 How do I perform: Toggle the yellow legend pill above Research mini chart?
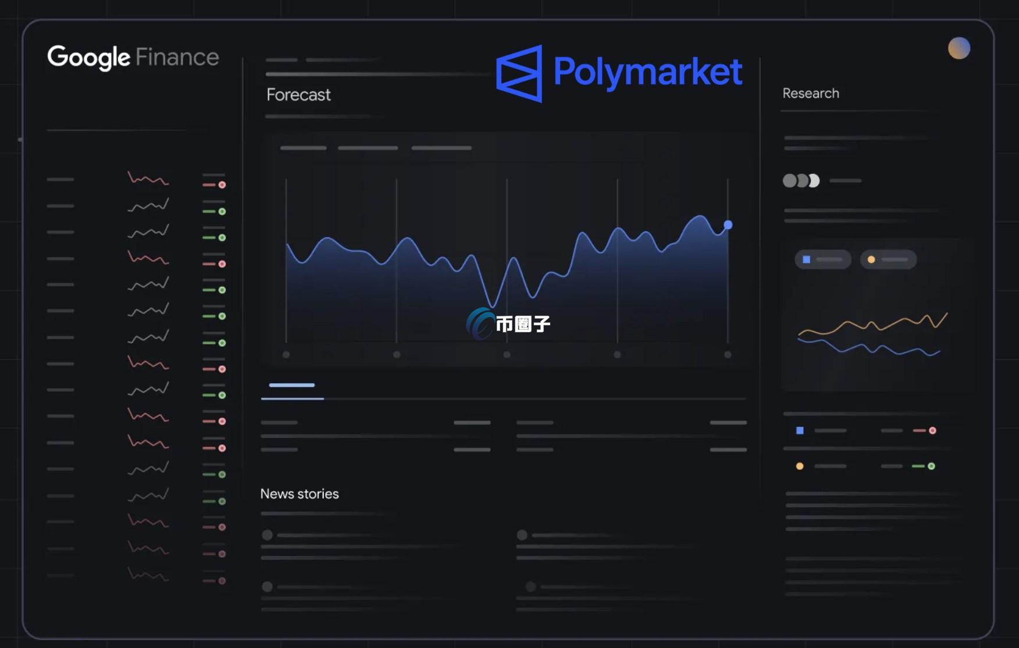click(x=888, y=259)
